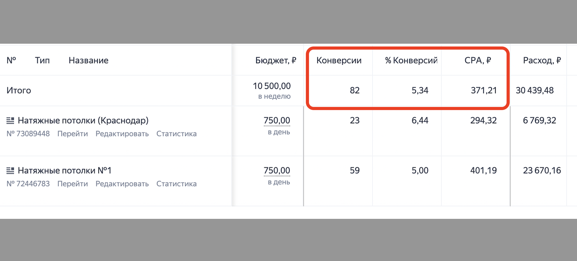Open Редактировать for Натяжные потолки №1
The height and width of the screenshot is (261, 577).
(x=122, y=184)
